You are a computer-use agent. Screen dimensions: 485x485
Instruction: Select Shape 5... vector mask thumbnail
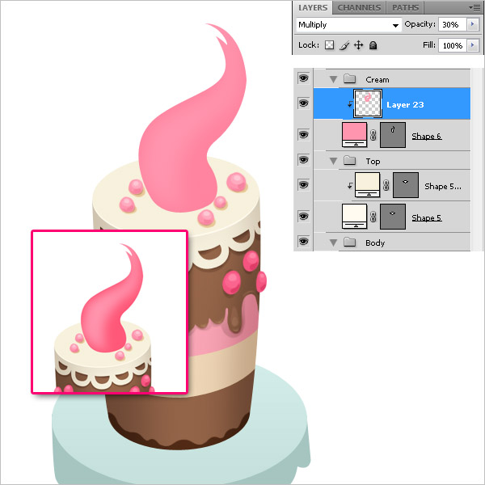point(406,185)
